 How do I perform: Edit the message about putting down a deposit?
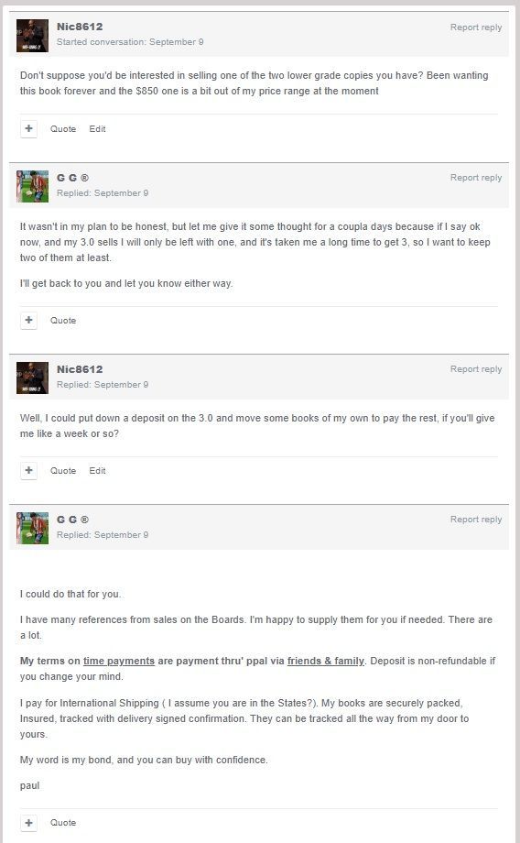[97, 470]
